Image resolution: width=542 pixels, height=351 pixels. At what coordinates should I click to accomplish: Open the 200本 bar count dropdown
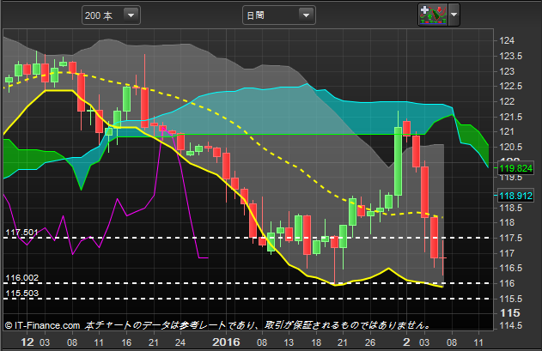pyautogui.click(x=111, y=15)
